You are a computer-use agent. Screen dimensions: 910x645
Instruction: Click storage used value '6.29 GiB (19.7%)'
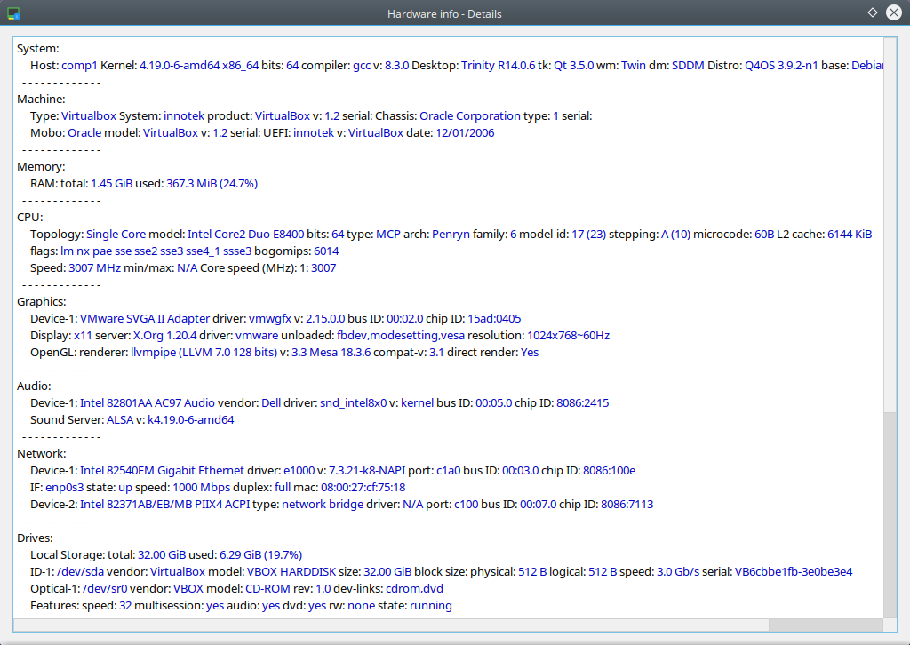click(260, 555)
